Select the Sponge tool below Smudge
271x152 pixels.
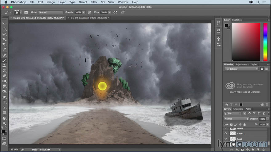point(4,91)
